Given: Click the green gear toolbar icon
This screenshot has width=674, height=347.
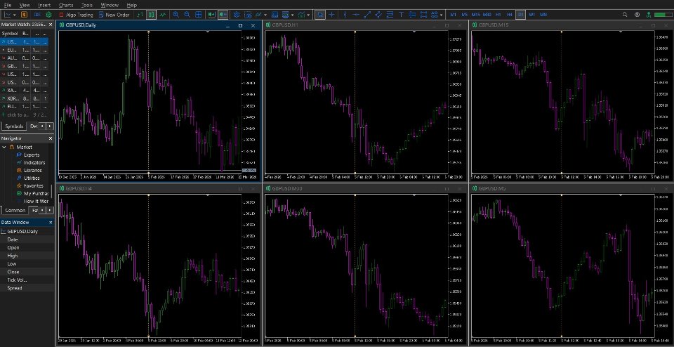Looking at the screenshot, I should (48, 15).
